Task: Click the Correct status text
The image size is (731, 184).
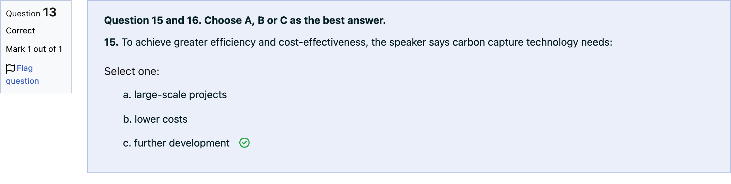Action: (20, 31)
